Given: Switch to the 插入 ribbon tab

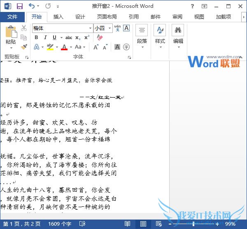Looking at the screenshot, I should click(x=58, y=17).
